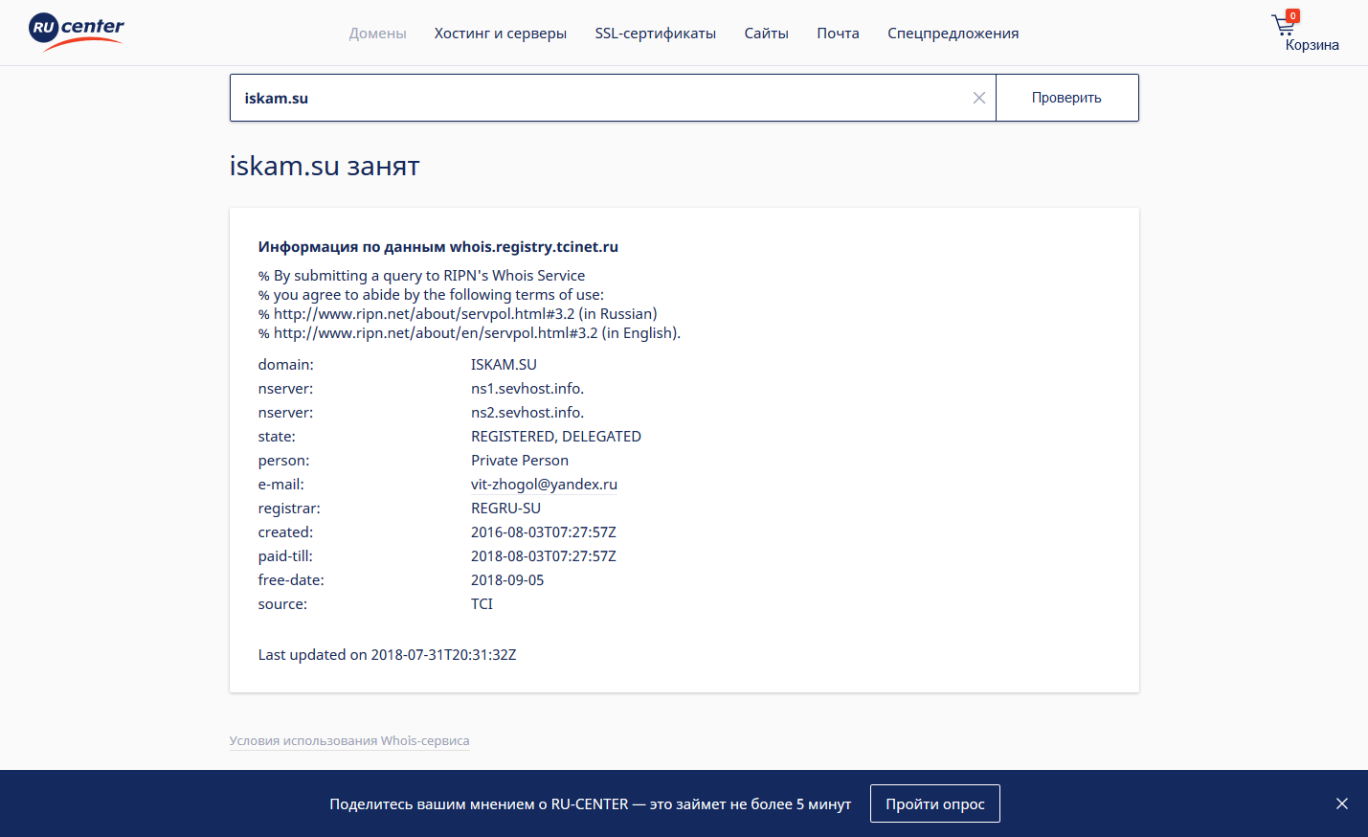This screenshot has height=837, width=1368.
Task: Open the RU-CENTER logo home link
Action: pos(77,32)
